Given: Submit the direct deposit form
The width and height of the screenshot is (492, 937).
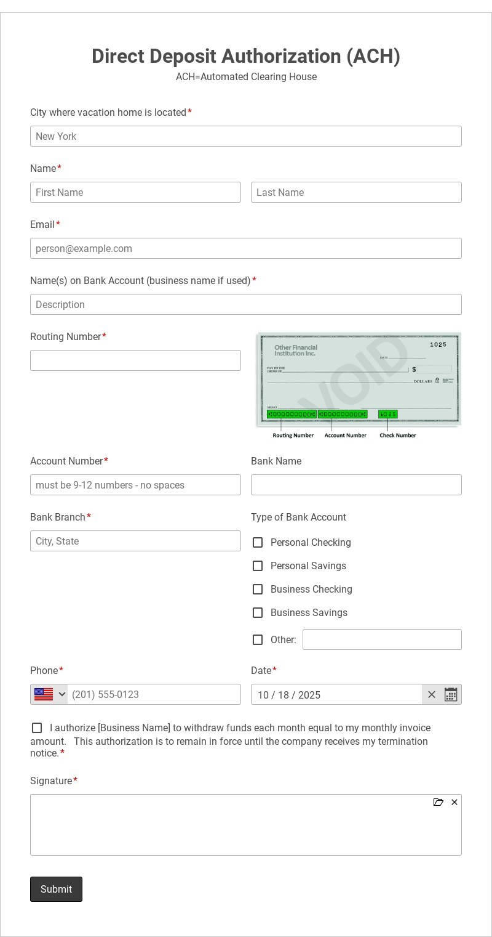Looking at the screenshot, I should pyautogui.click(x=56, y=889).
